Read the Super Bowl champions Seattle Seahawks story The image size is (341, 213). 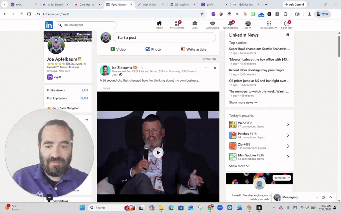coord(259,49)
